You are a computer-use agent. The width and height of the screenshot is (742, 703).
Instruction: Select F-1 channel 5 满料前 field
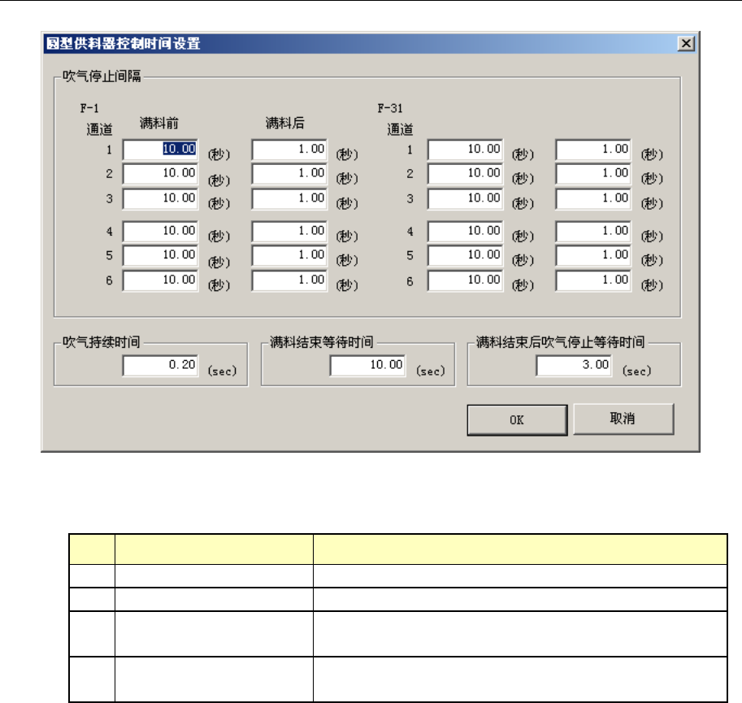click(160, 255)
